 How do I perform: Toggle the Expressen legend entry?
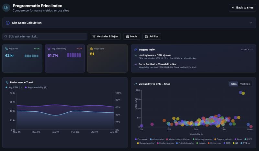141,139
